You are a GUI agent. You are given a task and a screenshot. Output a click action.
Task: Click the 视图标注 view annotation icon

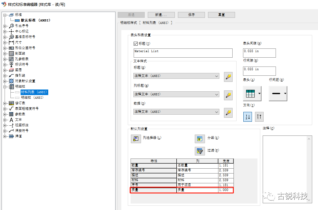(x=11, y=125)
